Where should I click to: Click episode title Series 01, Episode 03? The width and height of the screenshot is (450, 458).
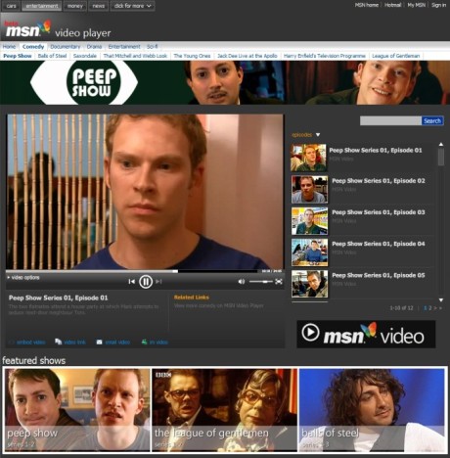379,212
